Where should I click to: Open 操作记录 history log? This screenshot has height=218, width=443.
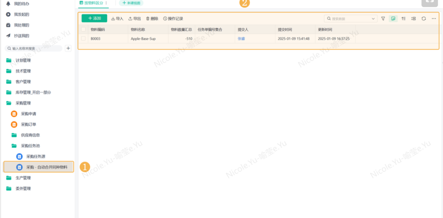[x=173, y=18]
